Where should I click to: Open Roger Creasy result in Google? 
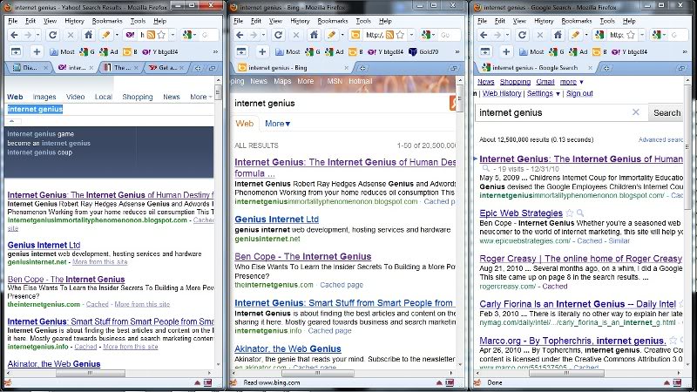(x=580, y=259)
